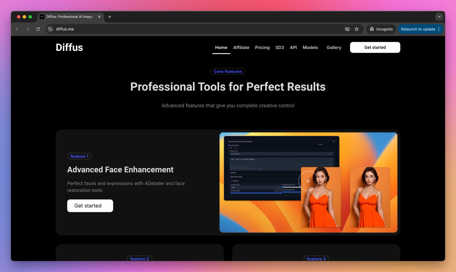456x272 pixels.
Task: Play the face enhancement demo video
Action: coord(308,181)
